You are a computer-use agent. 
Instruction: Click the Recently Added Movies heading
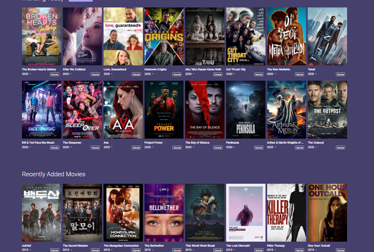(53, 174)
